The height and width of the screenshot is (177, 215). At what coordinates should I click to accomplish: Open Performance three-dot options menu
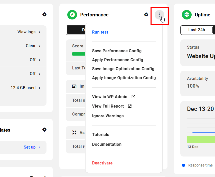point(159,15)
